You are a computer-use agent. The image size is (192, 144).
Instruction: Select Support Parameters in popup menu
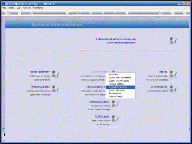(120, 87)
